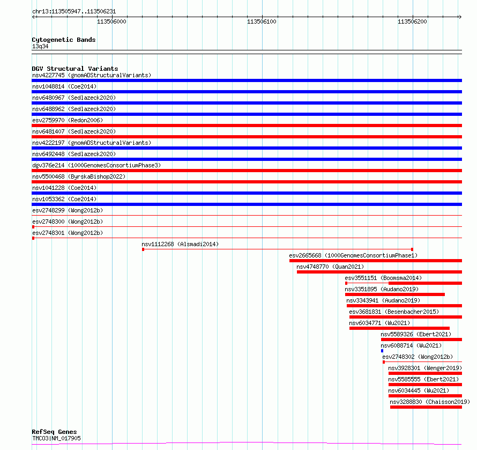Select nsv4748770 (Quan2021) label
This screenshot has width=477, height=450.
coord(330,267)
